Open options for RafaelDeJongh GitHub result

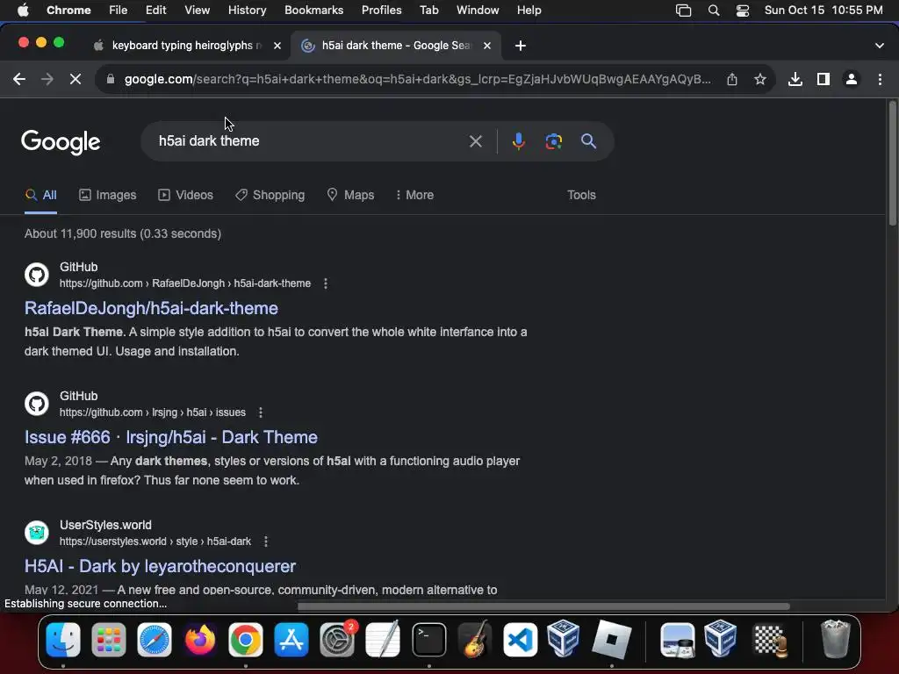coord(326,283)
